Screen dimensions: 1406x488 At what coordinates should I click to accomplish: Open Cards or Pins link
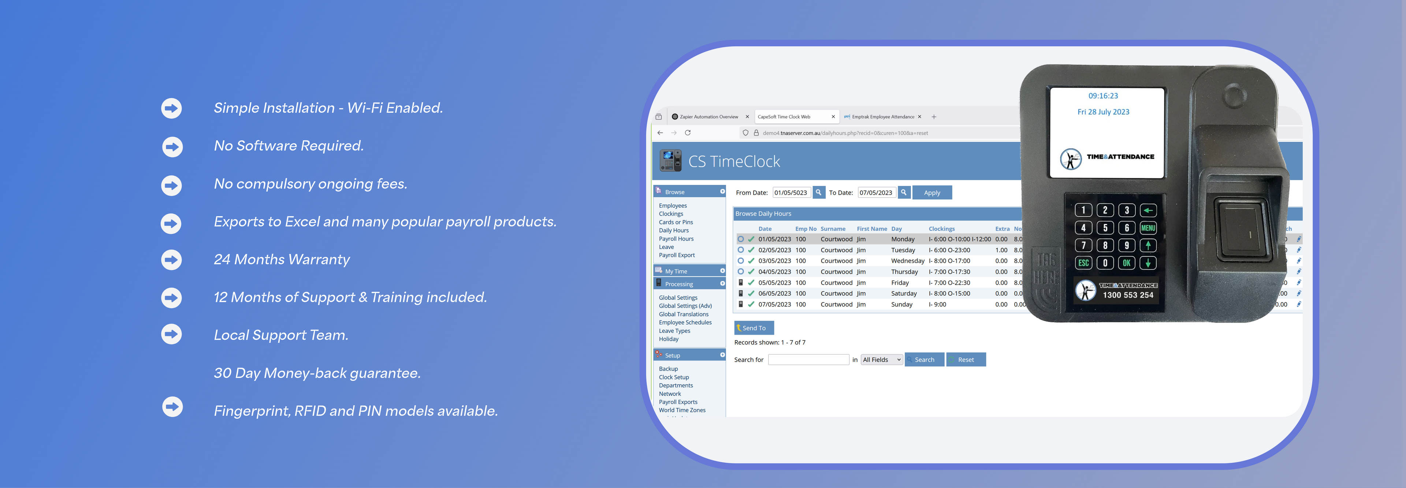(x=676, y=222)
